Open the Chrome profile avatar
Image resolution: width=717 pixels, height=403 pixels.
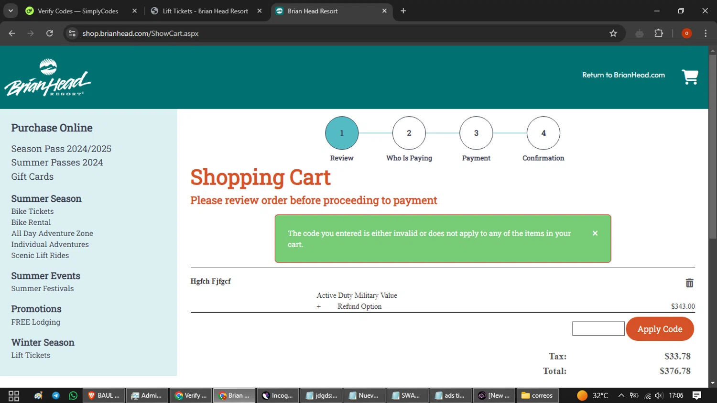[x=686, y=33]
